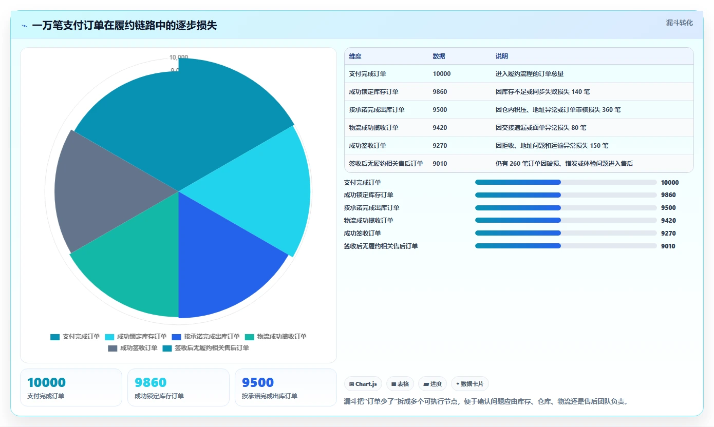Click value 9420 beside the progress bars
This screenshot has width=714, height=427.
668,221
